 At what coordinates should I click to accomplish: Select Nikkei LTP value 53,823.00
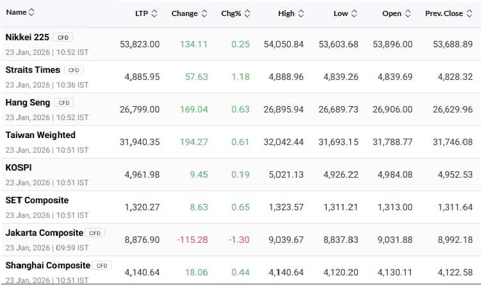140,44
